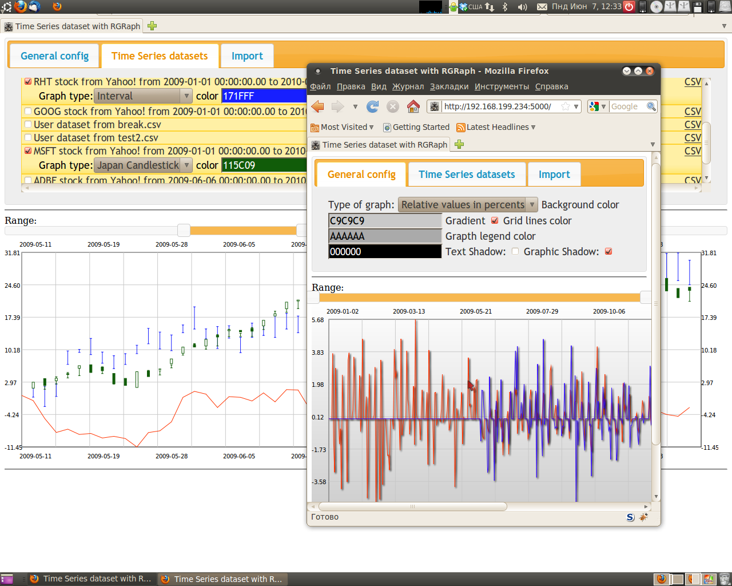Open new tab with green plus icon
The width and height of the screenshot is (732, 586).
[459, 145]
